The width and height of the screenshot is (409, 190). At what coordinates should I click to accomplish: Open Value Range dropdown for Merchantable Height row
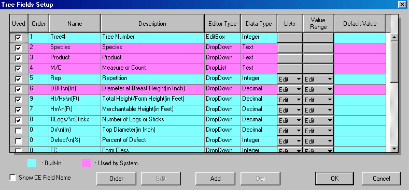tap(318, 110)
